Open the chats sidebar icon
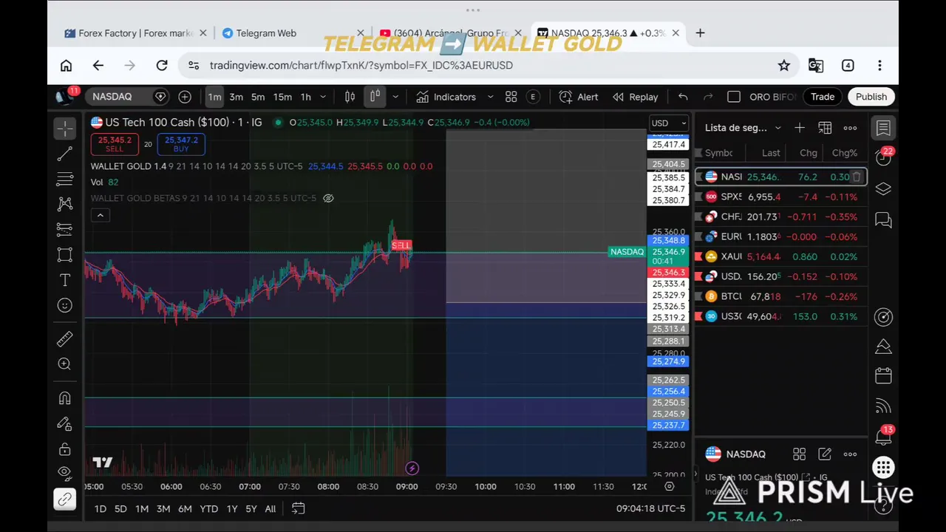946x532 pixels. [x=883, y=219]
